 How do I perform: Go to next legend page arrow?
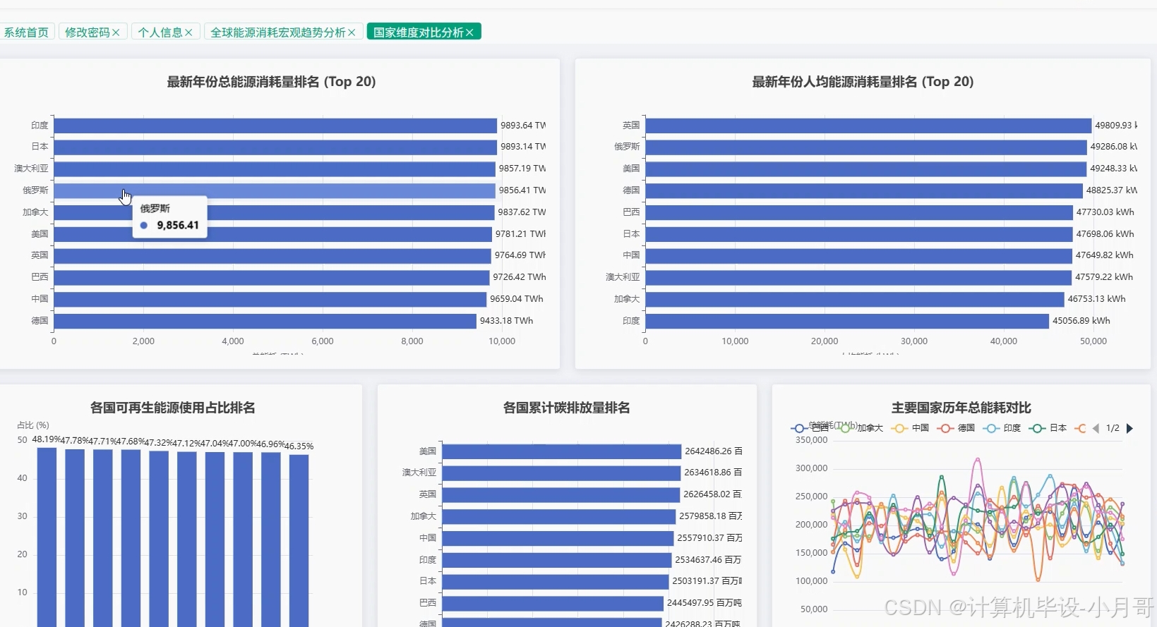click(1129, 428)
